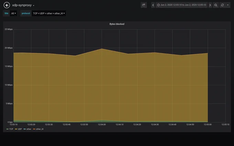234x146 pixels.
Task: Zoom out the time range with magnifier icon
Action: coord(216,5)
